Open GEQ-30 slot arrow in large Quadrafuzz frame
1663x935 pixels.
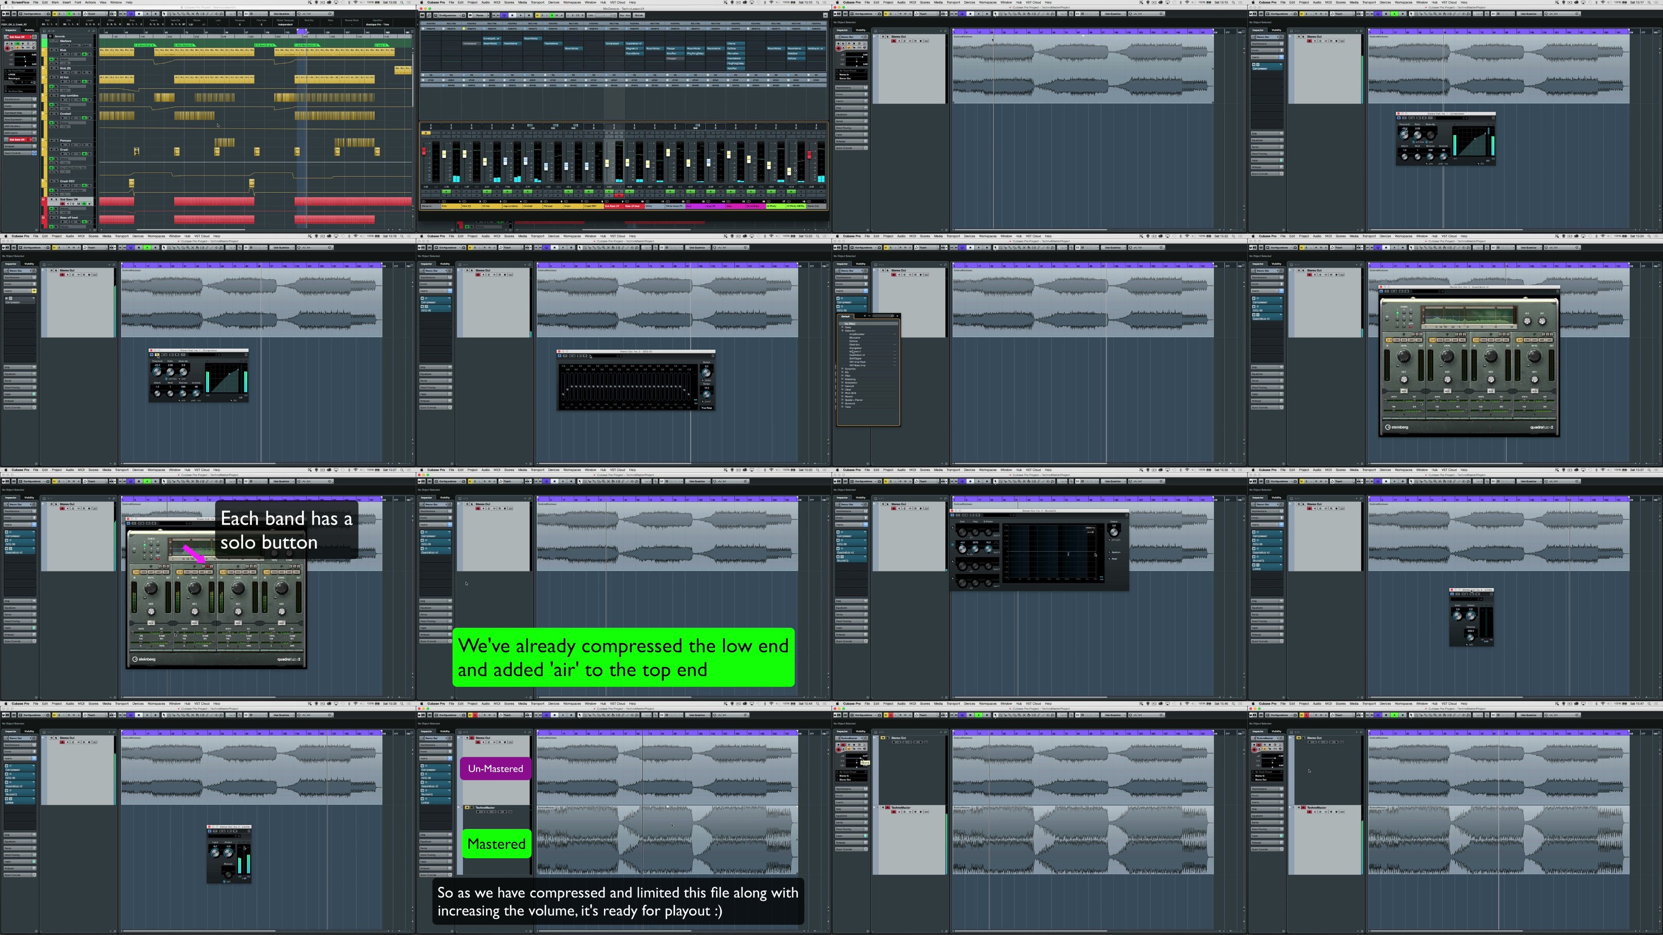pos(1281,307)
